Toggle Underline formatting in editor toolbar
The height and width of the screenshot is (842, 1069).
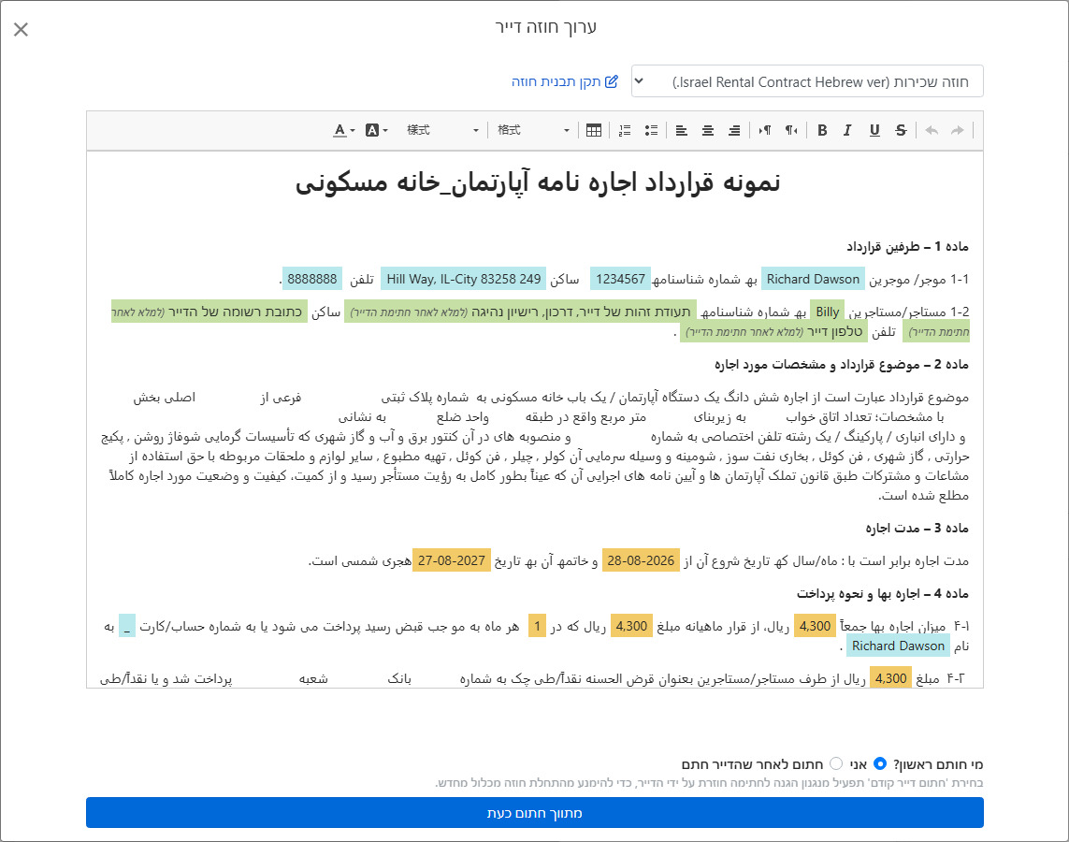pyautogui.click(x=874, y=130)
